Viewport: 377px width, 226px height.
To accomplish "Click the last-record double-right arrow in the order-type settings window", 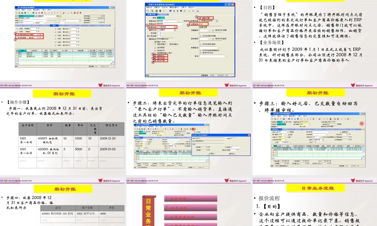I will pyautogui.click(x=181, y=11).
